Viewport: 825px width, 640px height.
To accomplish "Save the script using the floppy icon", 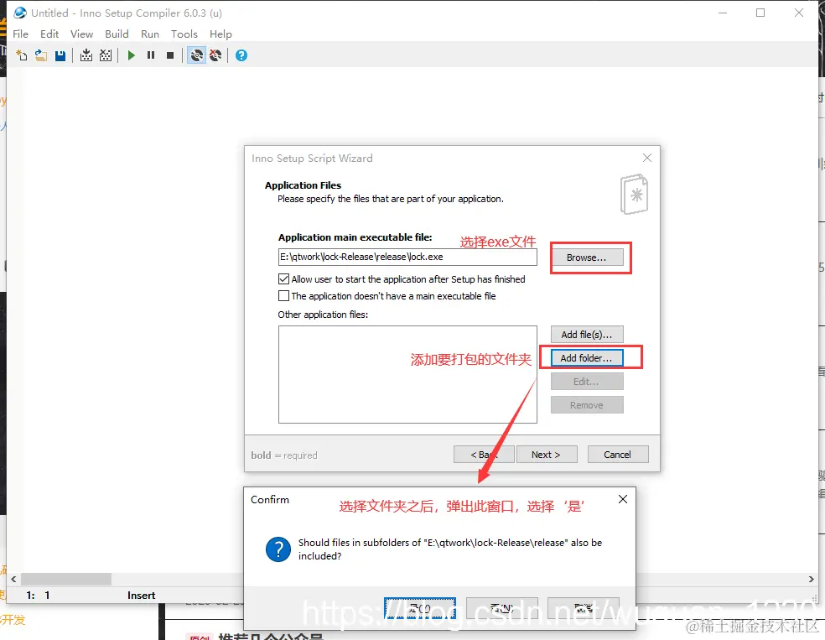I will click(60, 55).
